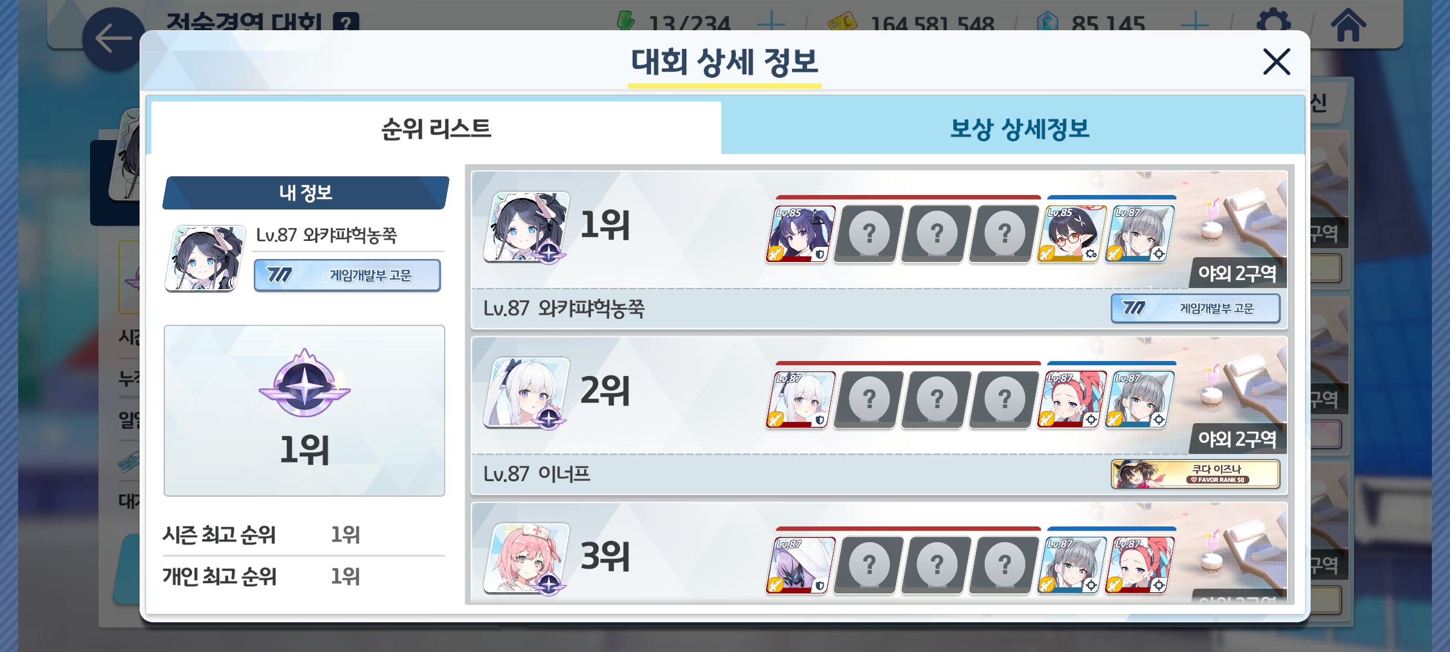Click the back arrow button
Screen dimensions: 1450x652
point(113,39)
